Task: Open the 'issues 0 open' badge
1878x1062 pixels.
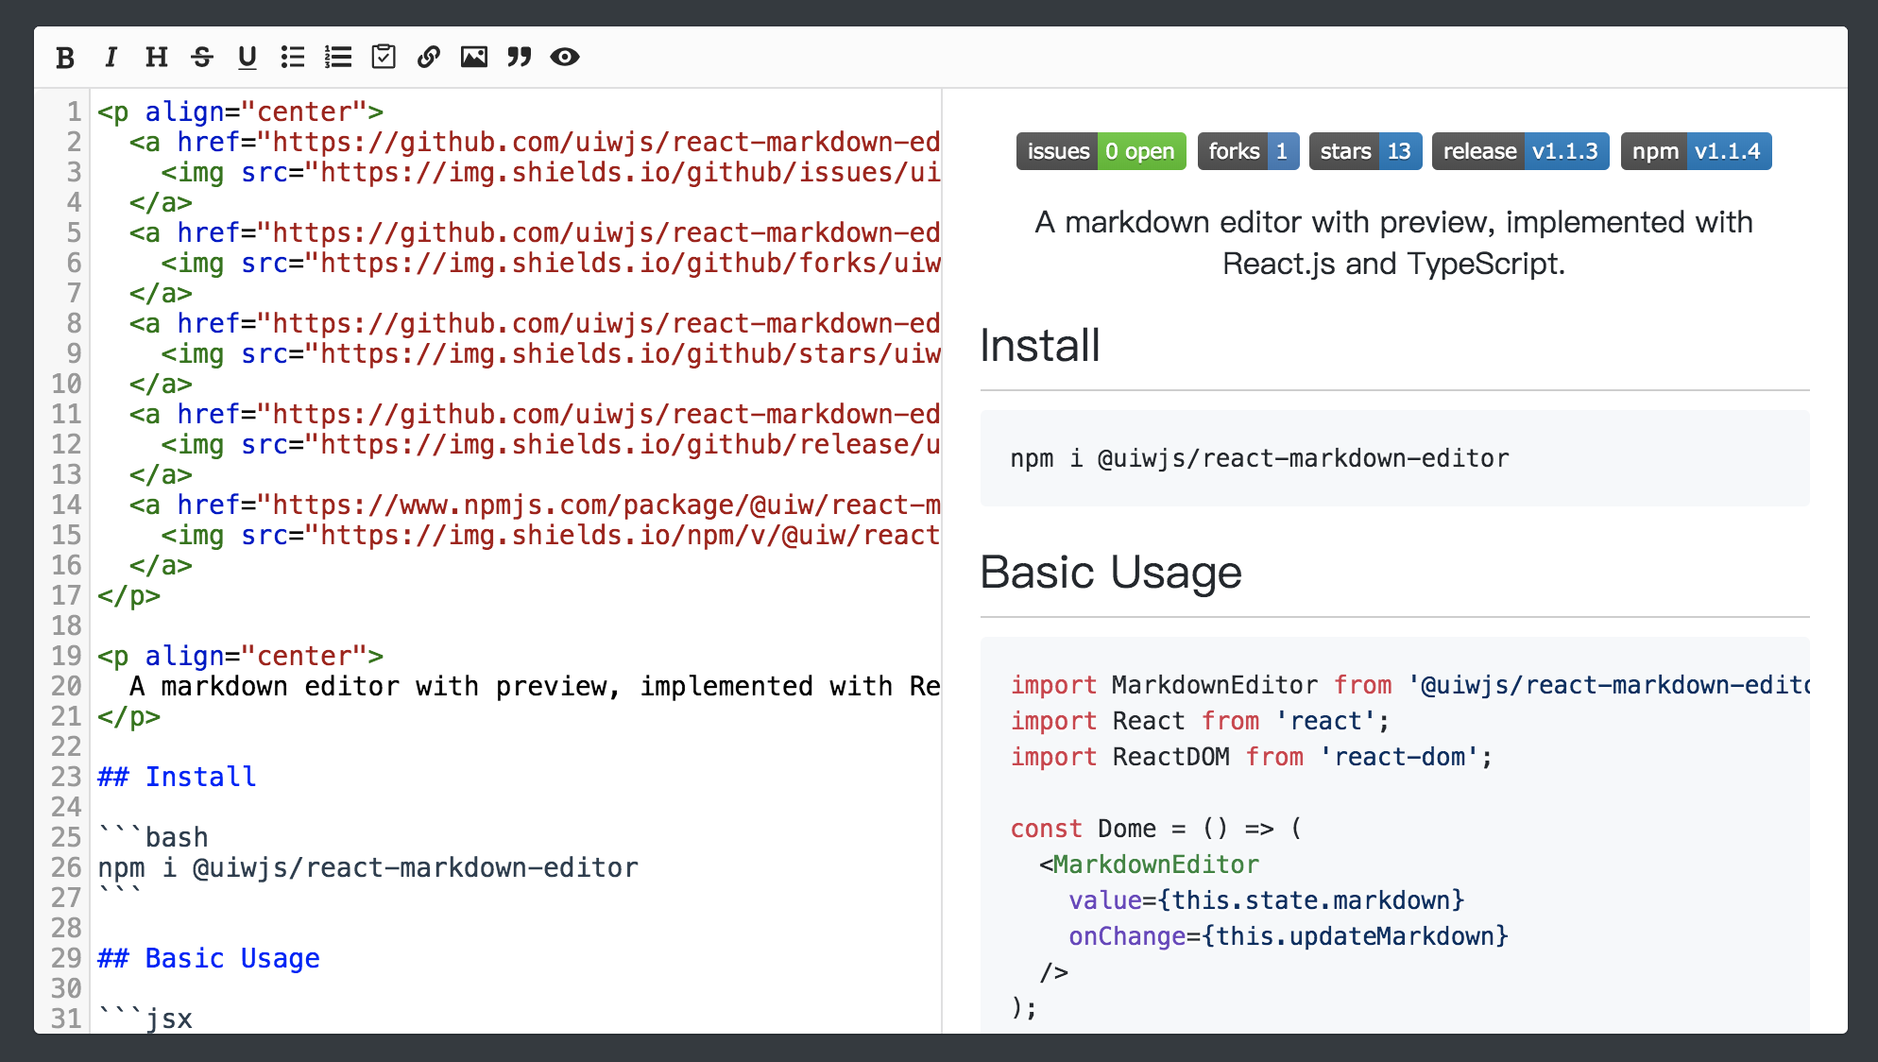Action: coord(1101,150)
